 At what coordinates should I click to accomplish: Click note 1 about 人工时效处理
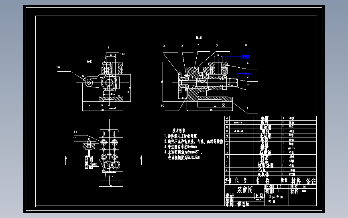[181, 136]
